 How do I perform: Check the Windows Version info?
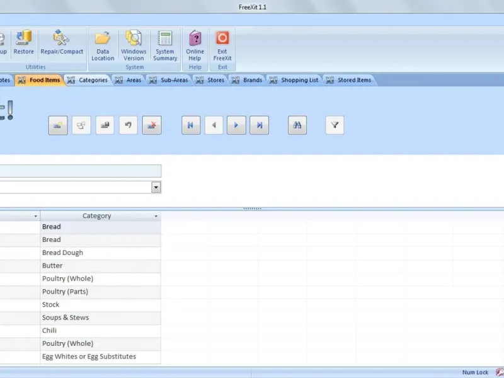click(x=134, y=45)
